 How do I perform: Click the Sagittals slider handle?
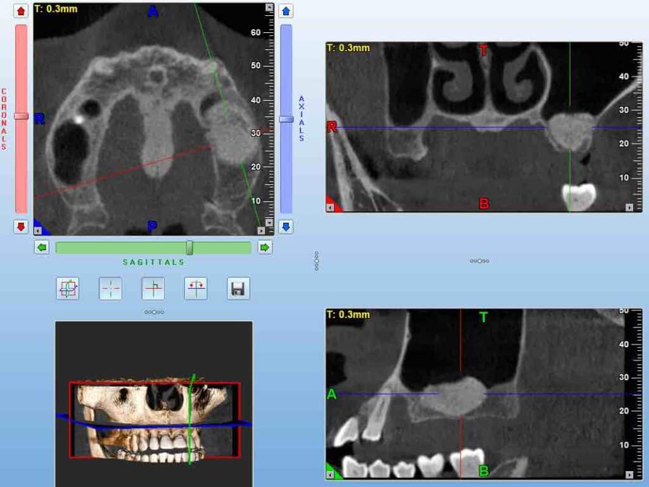coord(190,247)
